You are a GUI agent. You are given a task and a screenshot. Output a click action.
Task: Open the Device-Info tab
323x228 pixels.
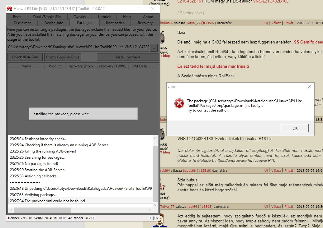coord(54,23)
